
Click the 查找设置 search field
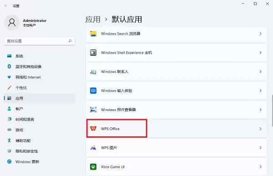tap(39, 41)
